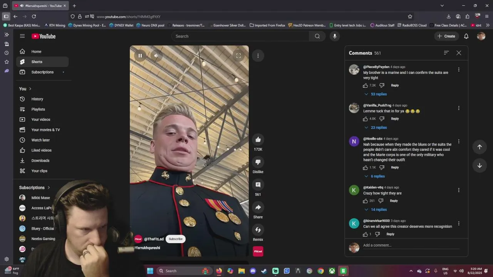
Task: Like the Short with 172K likes
Action: pos(258,140)
